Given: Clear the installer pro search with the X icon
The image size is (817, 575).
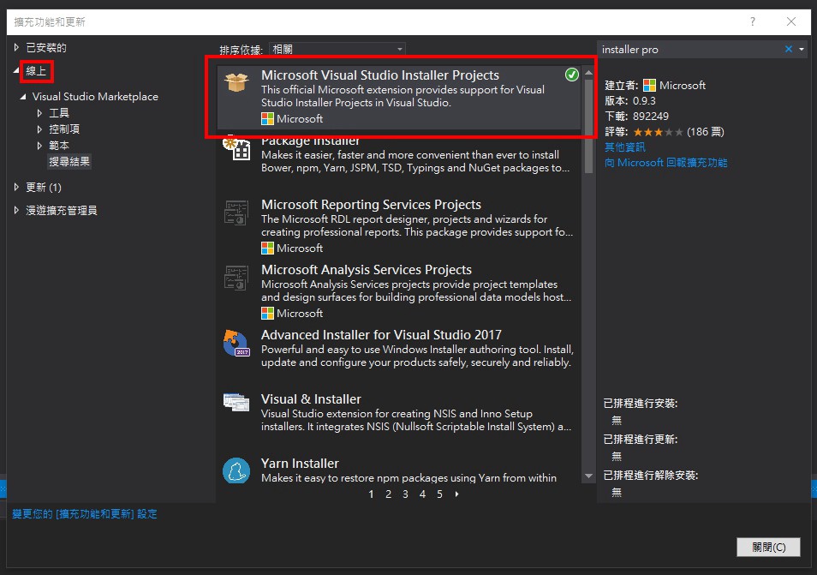Looking at the screenshot, I should pyautogui.click(x=787, y=49).
